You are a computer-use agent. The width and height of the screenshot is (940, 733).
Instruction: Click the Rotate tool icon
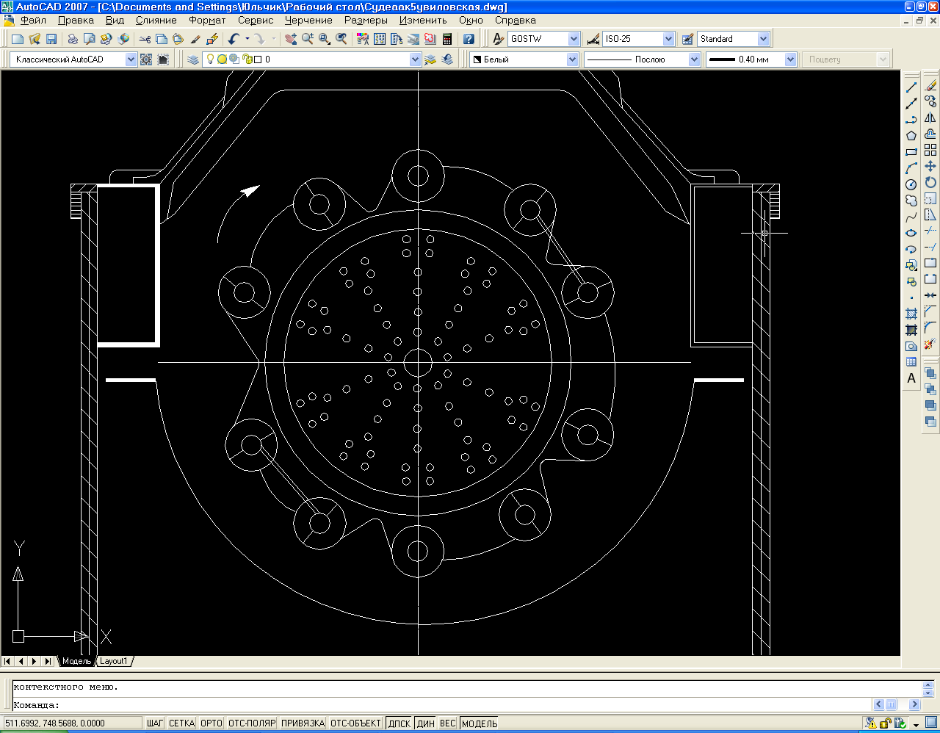(930, 183)
